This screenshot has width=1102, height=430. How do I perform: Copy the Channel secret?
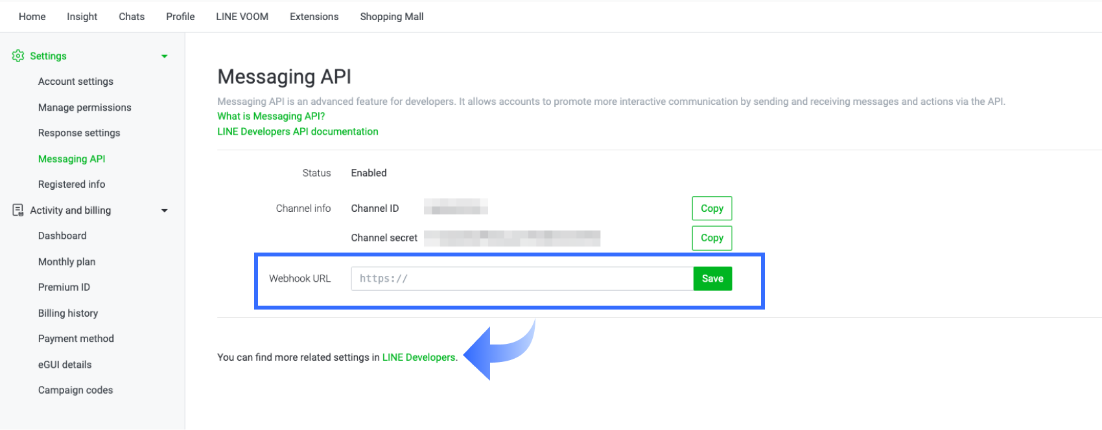click(711, 238)
